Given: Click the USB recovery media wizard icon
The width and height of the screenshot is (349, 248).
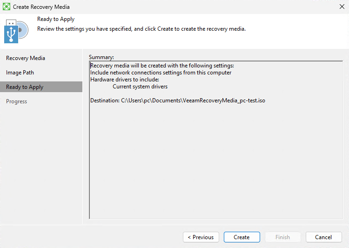Looking at the screenshot, I should pos(16,31).
